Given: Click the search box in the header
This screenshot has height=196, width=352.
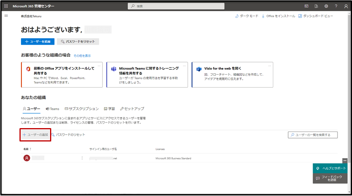Looking at the screenshot, I should (176, 6).
